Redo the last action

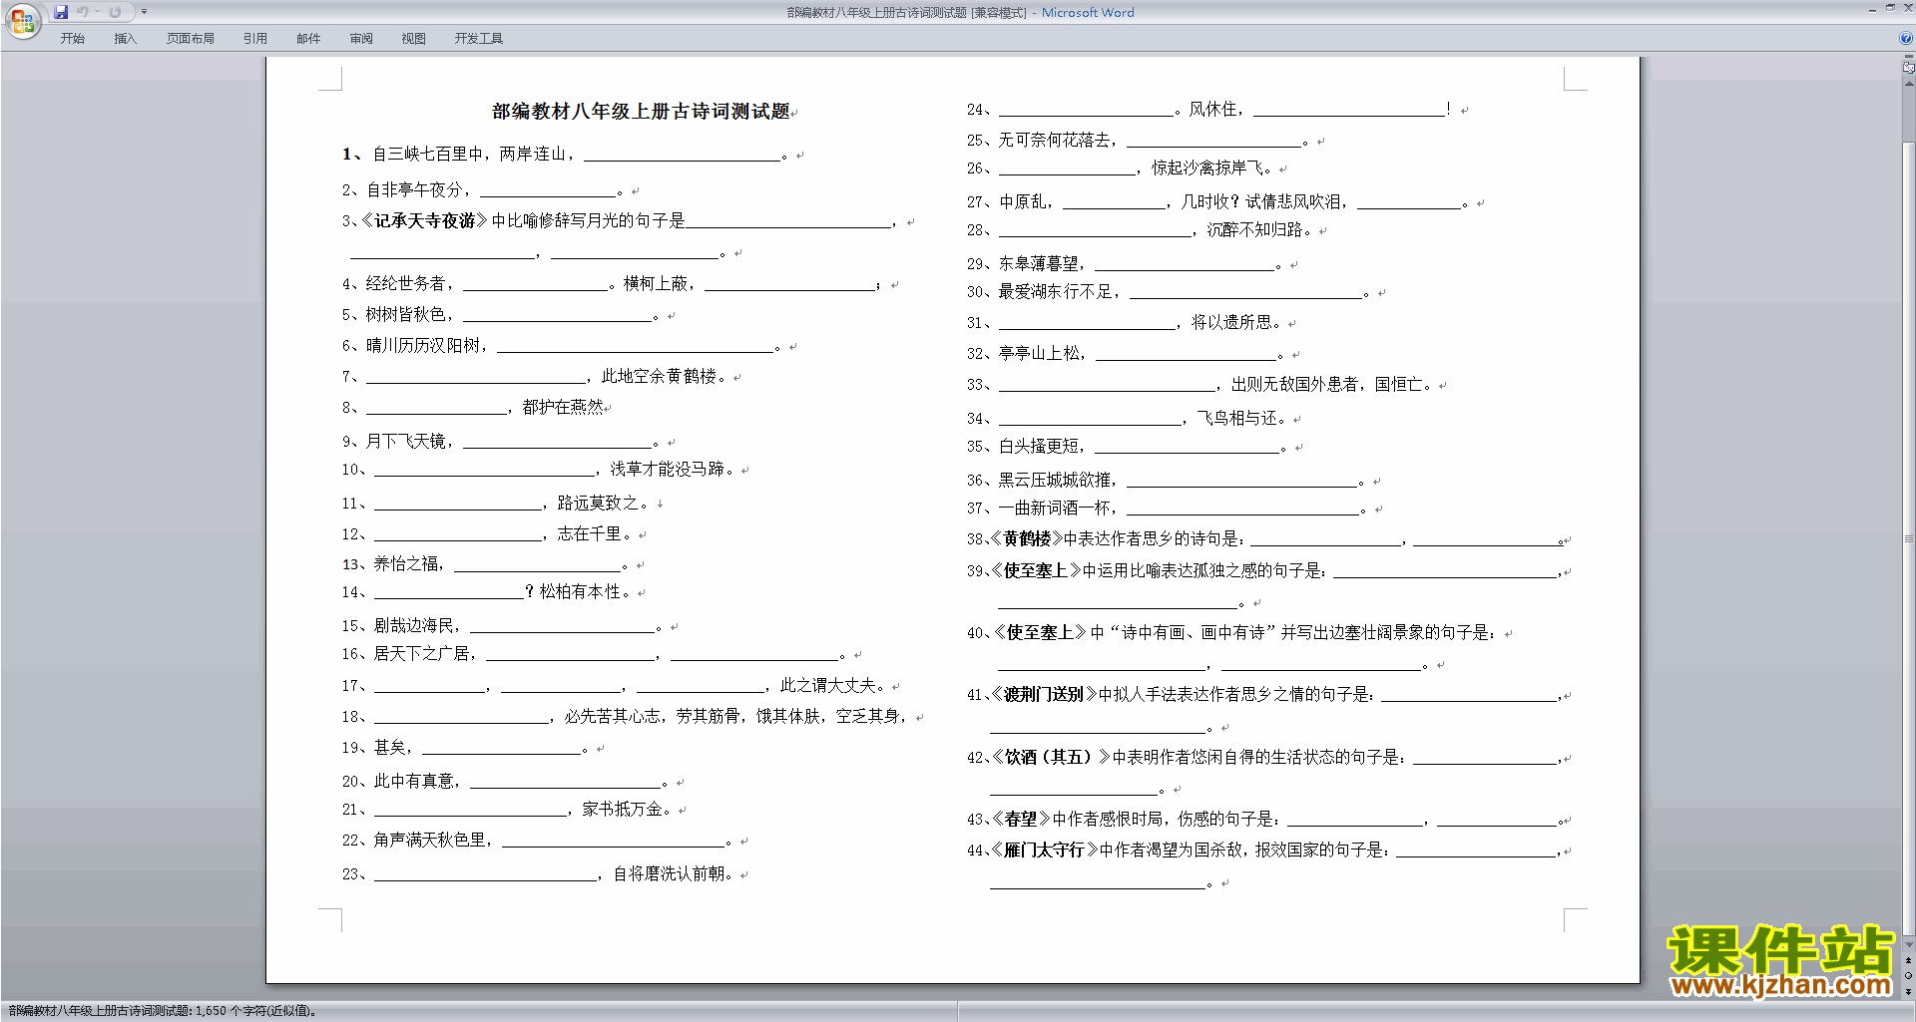pyautogui.click(x=115, y=12)
